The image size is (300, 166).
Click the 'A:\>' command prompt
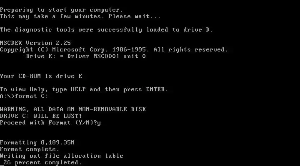pyautogui.click(x=7, y=96)
